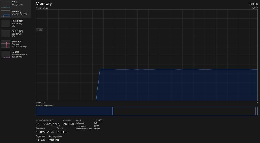Click the '4% 2,35 GHz' CPU text

pyautogui.click(x=17, y=5)
